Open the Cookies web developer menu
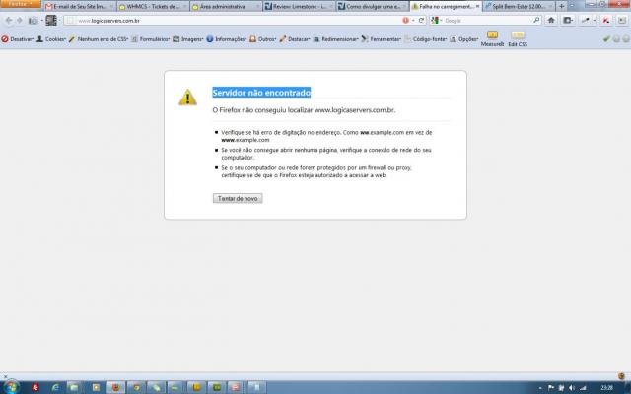Image resolution: width=631 pixels, height=394 pixels. [51, 39]
